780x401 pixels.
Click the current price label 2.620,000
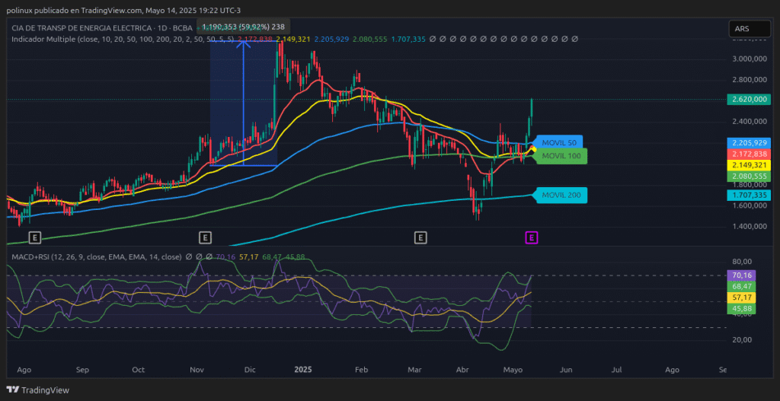pyautogui.click(x=748, y=100)
